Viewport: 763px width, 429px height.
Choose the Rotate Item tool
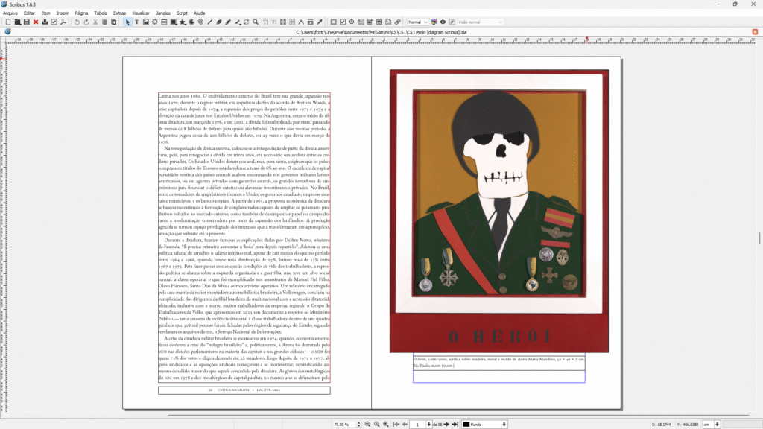click(x=246, y=22)
